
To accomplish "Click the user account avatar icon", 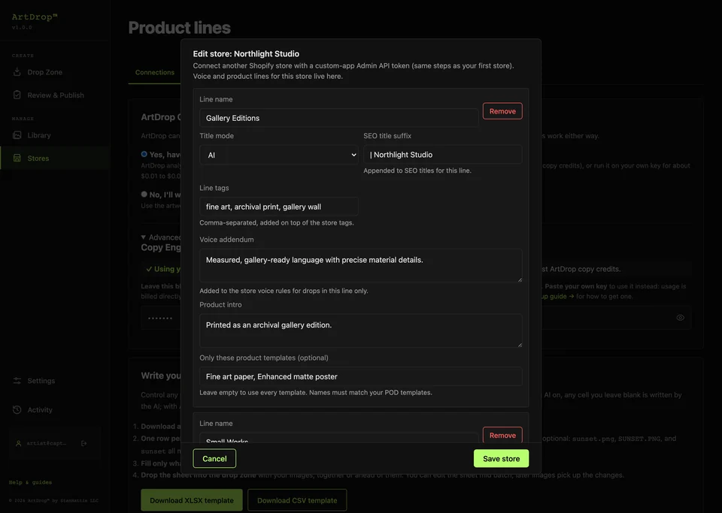I will (18, 443).
